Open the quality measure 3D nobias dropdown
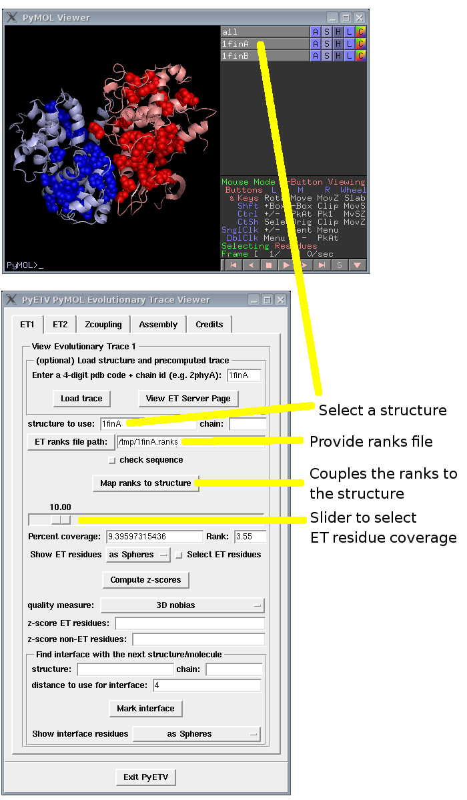Viewport: 467px width, 800px height. (182, 605)
